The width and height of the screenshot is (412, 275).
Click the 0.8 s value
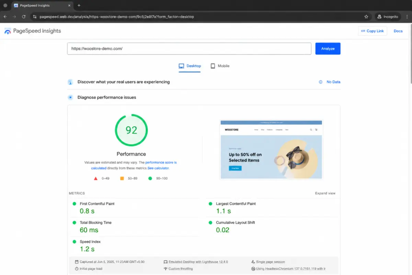pos(87,211)
